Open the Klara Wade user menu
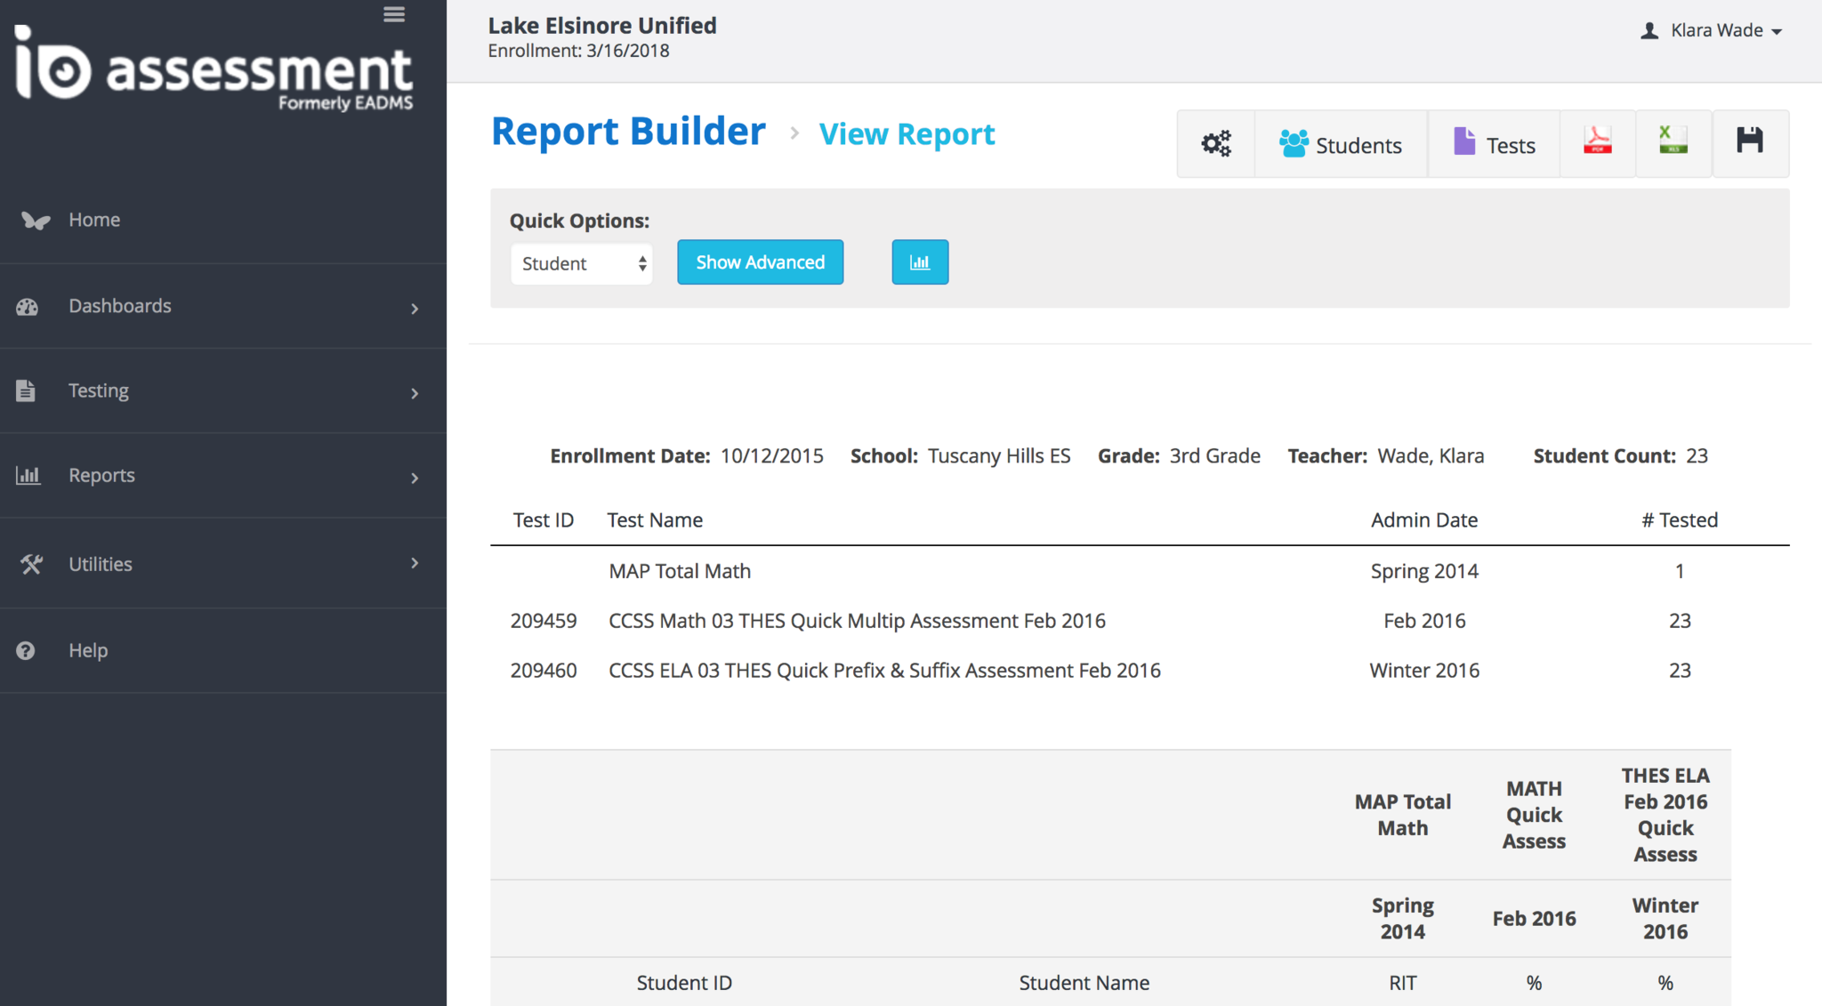 click(x=1712, y=30)
